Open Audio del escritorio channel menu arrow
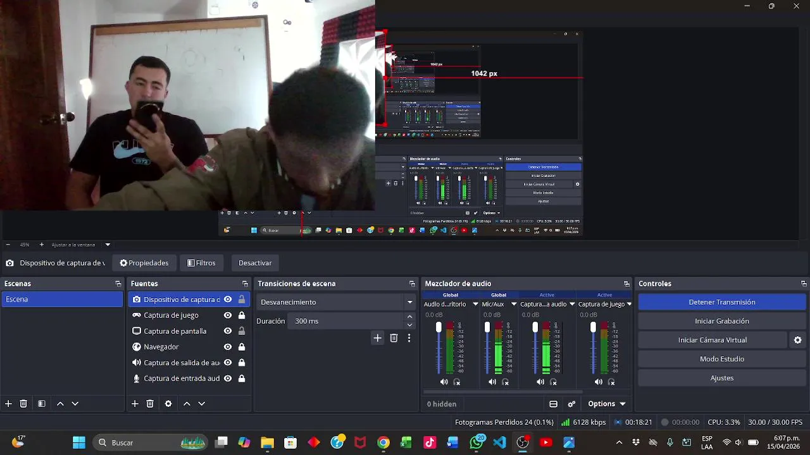 click(x=475, y=304)
